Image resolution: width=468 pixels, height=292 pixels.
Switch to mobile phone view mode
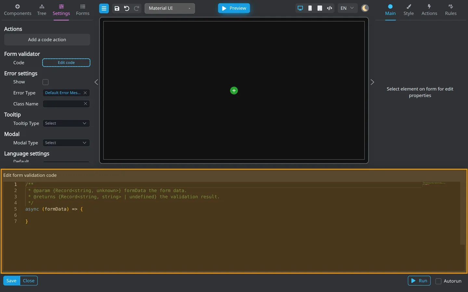(310, 8)
